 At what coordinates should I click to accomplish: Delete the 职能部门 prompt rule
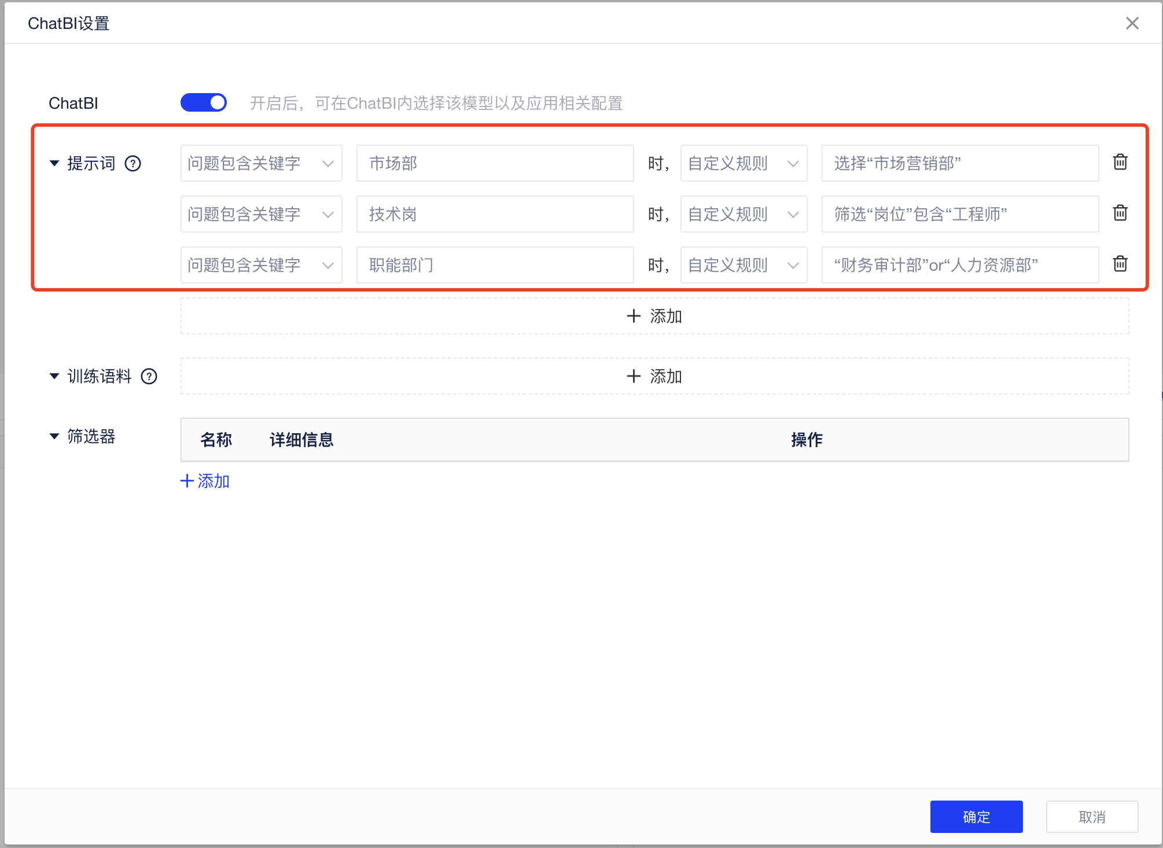tap(1120, 264)
